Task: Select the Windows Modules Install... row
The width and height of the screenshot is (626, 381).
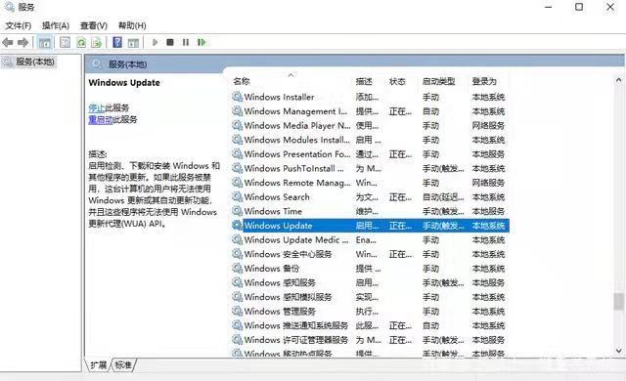Action: click(370, 140)
